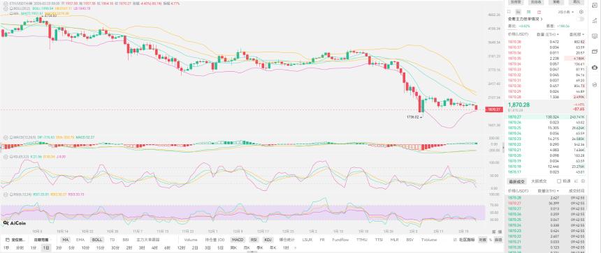Open the sidebar calendar icon

(x=595, y=51)
